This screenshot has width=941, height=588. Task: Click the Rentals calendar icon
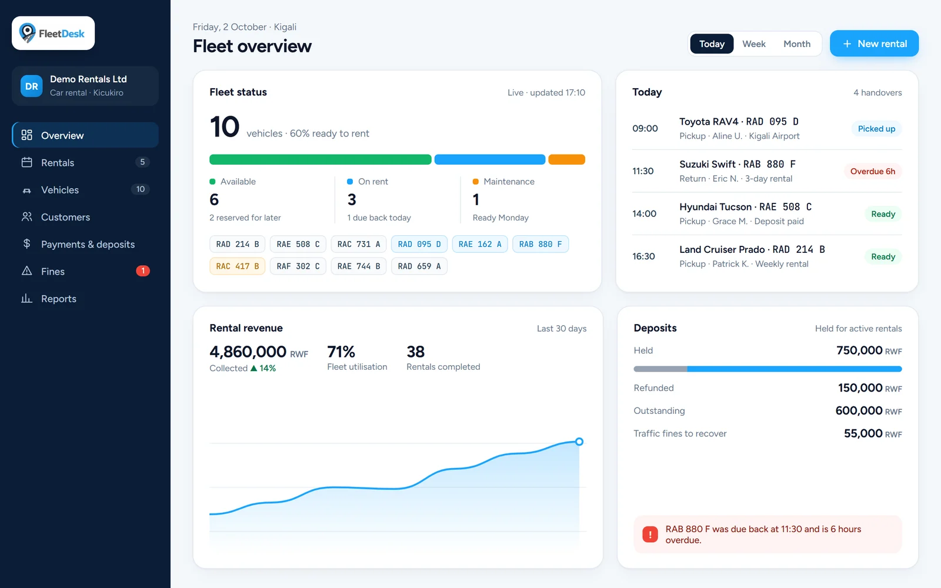tap(26, 162)
